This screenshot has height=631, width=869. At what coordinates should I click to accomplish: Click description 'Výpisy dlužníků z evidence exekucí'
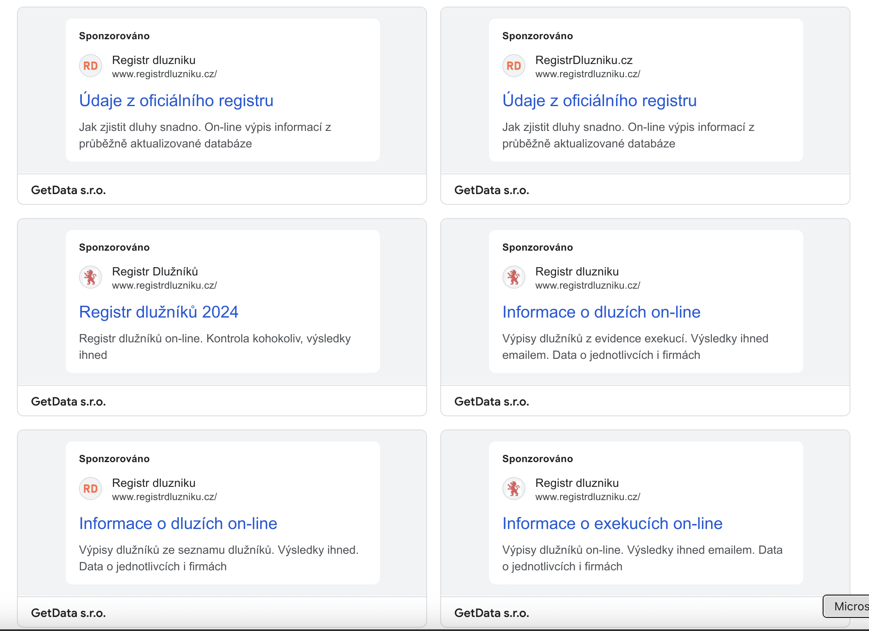635,347
